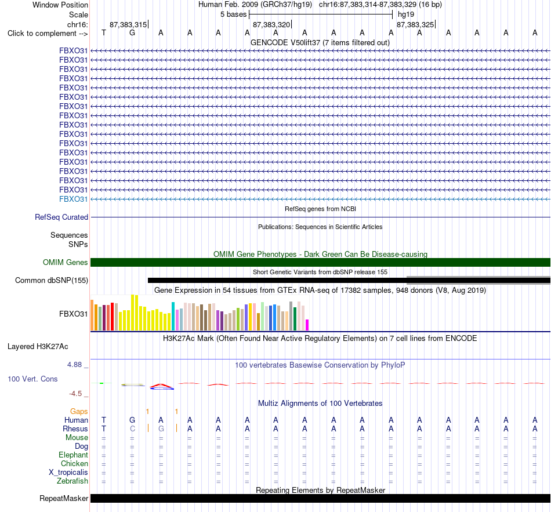The image size is (551, 512).
Task: Click the gray C in Rhesus row
Action: (x=132, y=429)
